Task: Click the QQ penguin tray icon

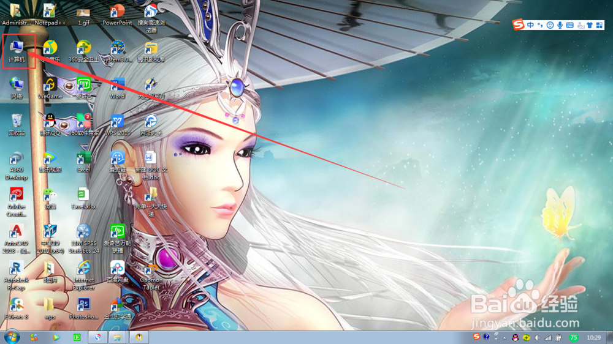Action: click(516, 338)
